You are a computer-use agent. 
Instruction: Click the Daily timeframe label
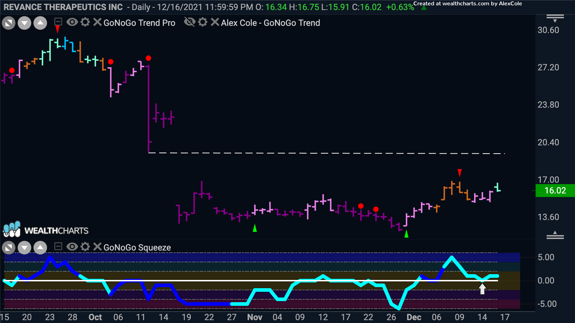pyautogui.click(x=141, y=7)
